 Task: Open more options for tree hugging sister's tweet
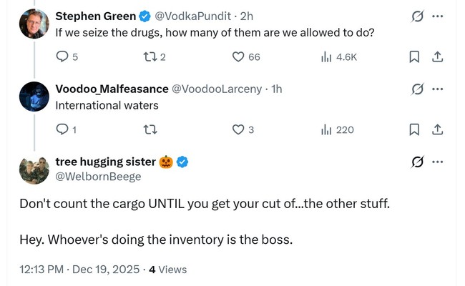(438, 162)
